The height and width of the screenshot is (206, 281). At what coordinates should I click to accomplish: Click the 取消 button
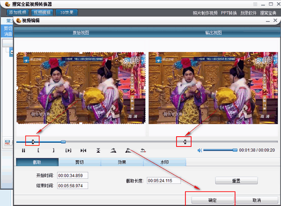tap(257, 200)
